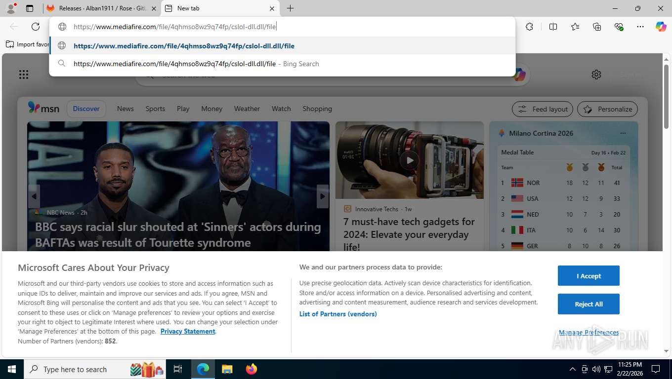The height and width of the screenshot is (379, 672).
Task: Open Task View on taskbar
Action: [178, 369]
